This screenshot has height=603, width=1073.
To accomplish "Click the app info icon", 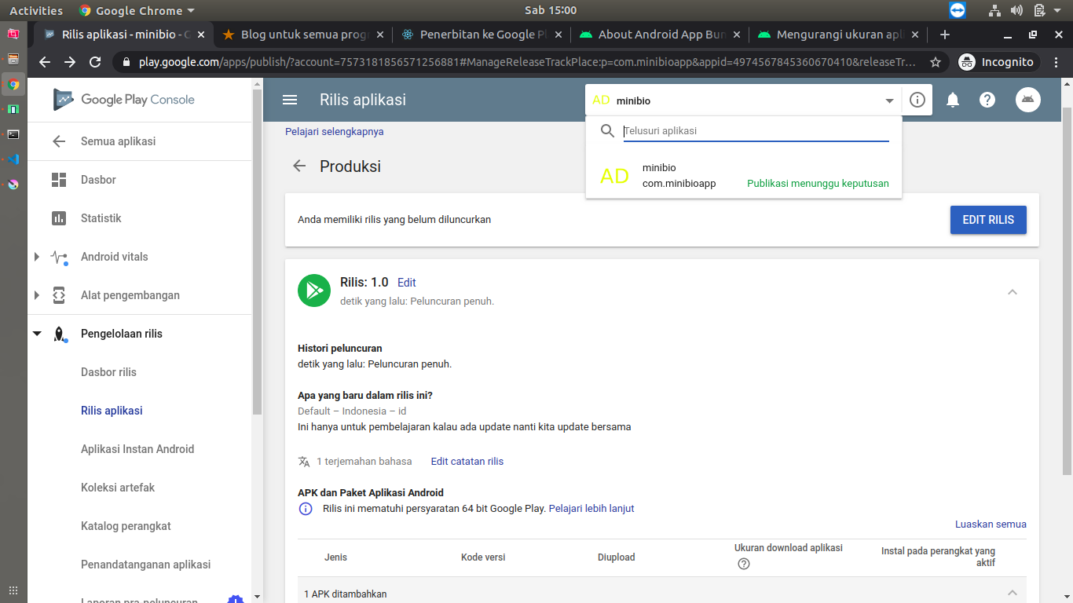I will pos(917,100).
